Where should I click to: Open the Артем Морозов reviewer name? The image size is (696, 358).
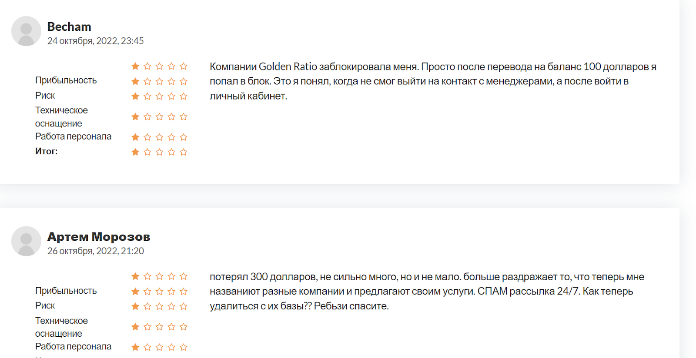[x=98, y=237]
